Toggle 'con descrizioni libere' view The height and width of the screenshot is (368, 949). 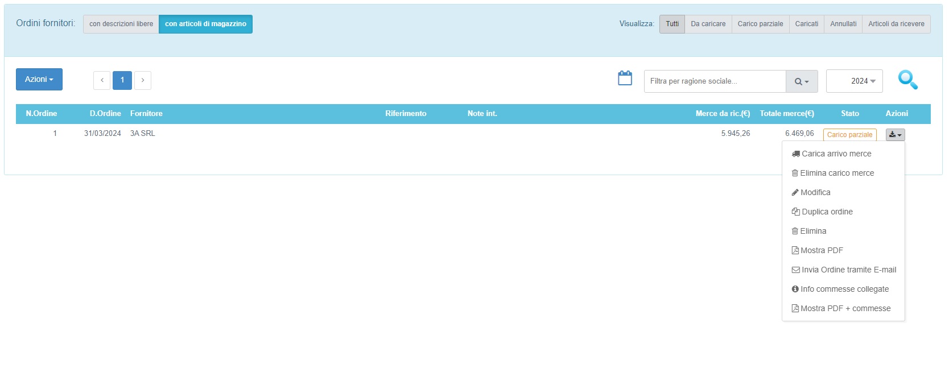coord(121,24)
